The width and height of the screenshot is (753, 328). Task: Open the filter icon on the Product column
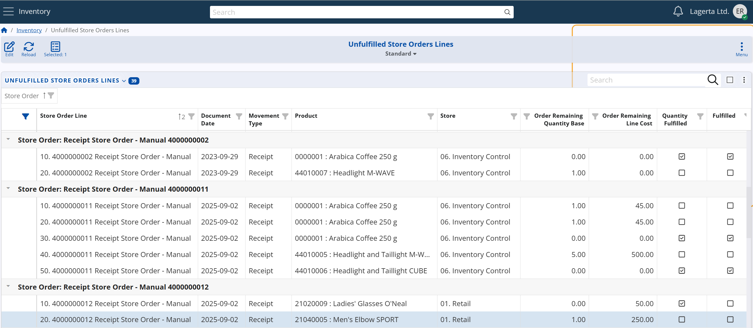tap(430, 116)
